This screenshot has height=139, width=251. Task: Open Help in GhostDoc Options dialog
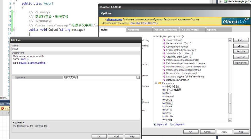241,132
